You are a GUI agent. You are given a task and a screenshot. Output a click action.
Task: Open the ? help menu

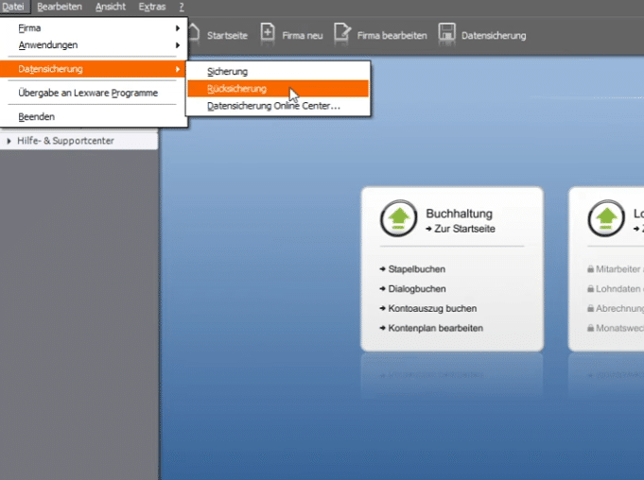coord(182,7)
